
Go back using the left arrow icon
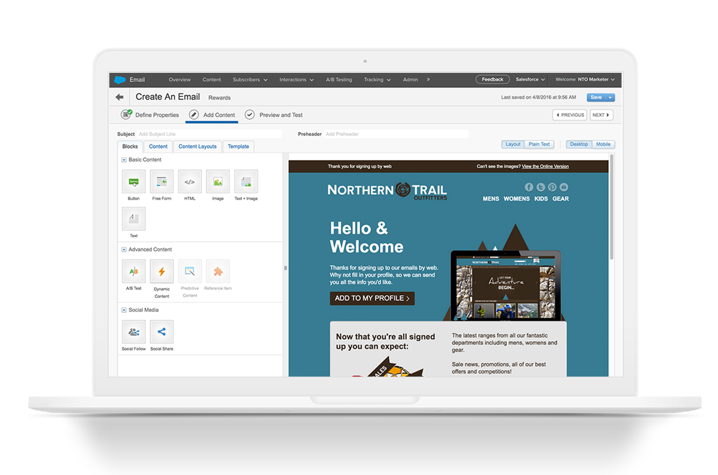click(119, 97)
